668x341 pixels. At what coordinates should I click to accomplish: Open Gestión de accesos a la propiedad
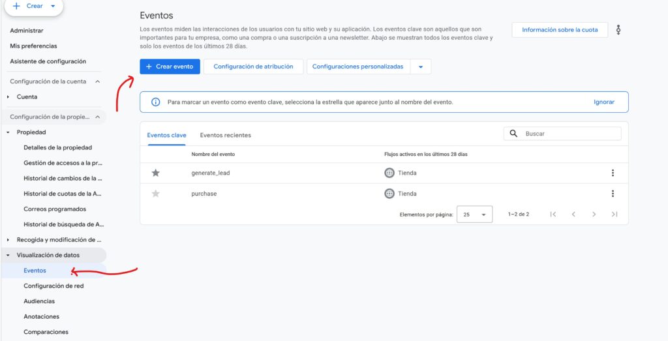pos(63,163)
